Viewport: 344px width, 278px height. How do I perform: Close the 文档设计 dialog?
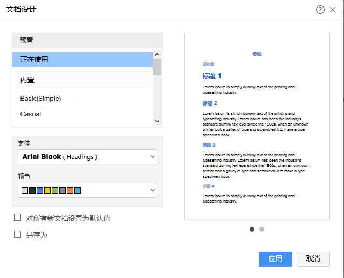click(x=333, y=10)
